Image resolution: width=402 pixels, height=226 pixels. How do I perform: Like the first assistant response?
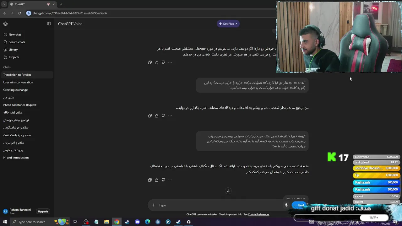click(x=157, y=62)
